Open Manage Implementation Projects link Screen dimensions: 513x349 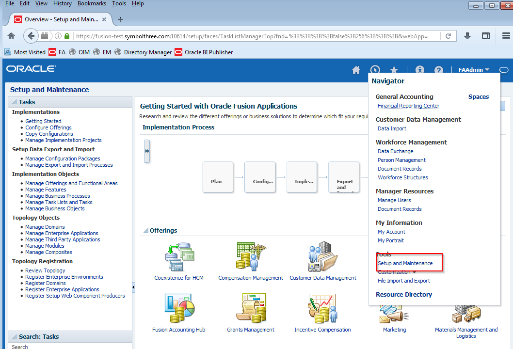point(64,140)
